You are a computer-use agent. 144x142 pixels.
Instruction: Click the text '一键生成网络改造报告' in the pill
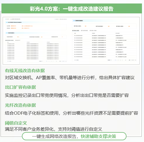(54, 136)
